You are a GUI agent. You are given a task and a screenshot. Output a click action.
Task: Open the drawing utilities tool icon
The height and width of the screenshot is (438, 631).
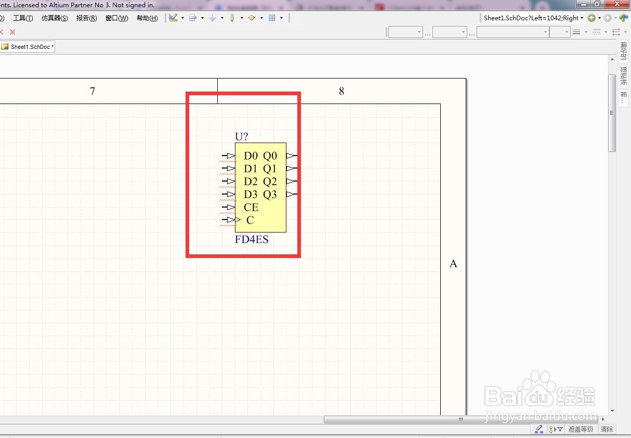click(173, 18)
